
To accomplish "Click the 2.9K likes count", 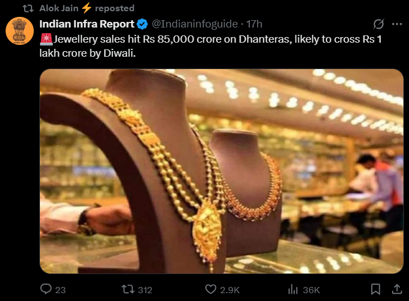I will coord(230,290).
